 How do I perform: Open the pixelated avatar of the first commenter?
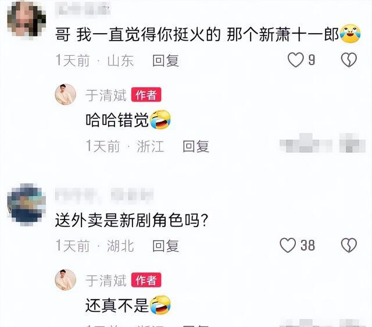coord(26,19)
